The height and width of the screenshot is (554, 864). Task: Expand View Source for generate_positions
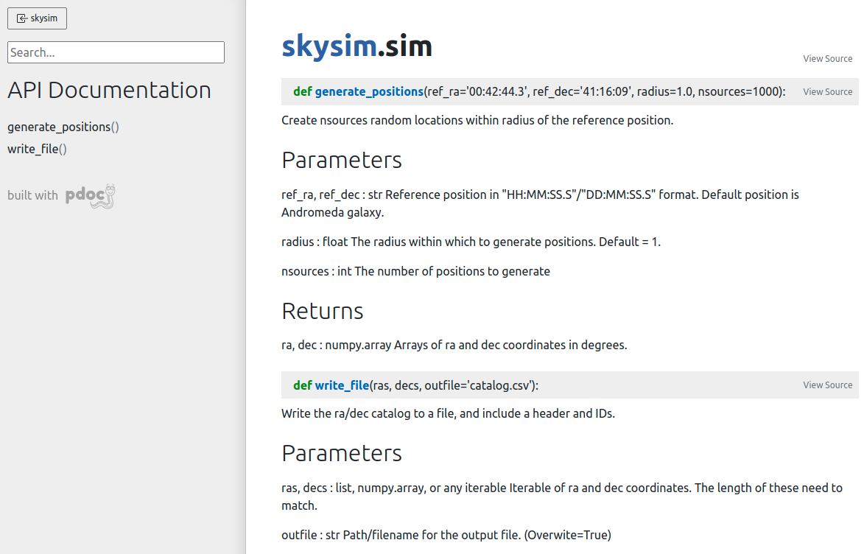(x=827, y=91)
